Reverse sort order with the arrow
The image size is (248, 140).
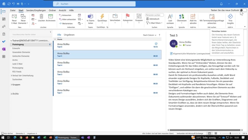159,35
